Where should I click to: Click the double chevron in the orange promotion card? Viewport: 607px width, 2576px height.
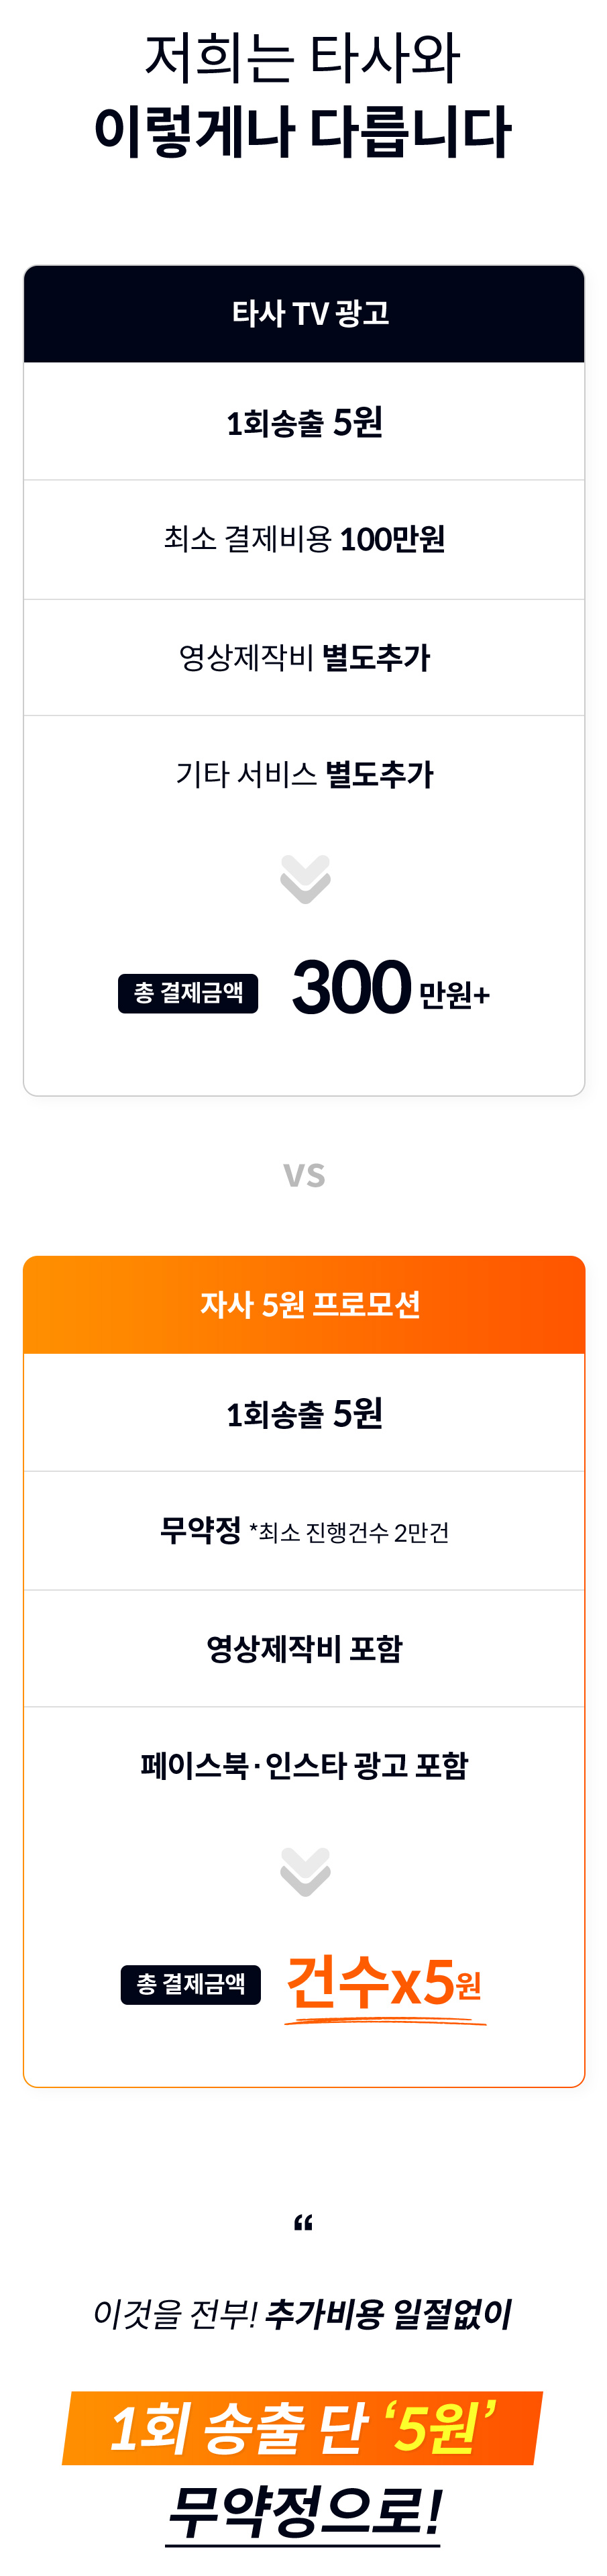click(305, 1871)
